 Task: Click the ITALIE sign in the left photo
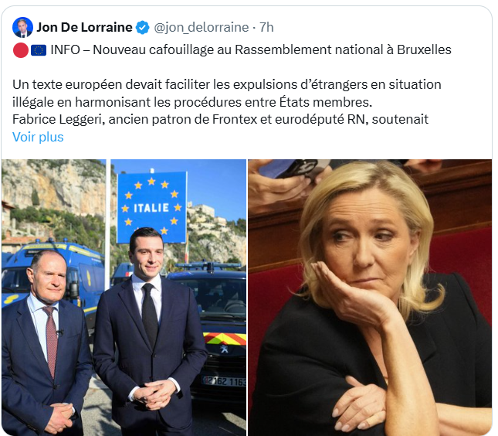tap(151, 207)
